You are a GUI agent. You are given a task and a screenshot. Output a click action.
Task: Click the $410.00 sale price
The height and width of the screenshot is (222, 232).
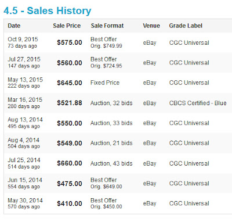click(70, 203)
